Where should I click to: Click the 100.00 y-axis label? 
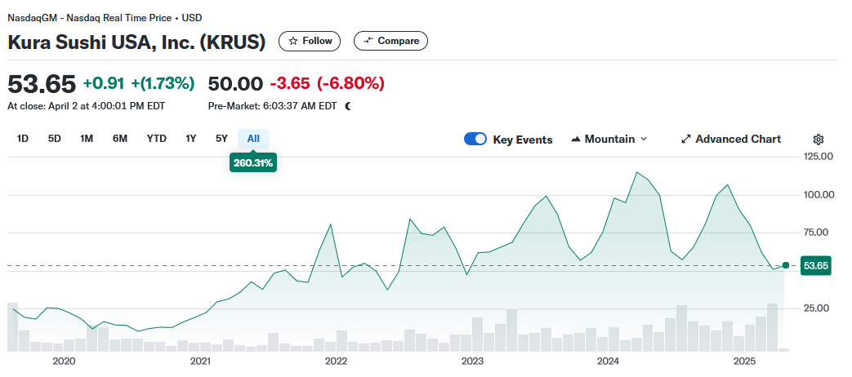818,195
